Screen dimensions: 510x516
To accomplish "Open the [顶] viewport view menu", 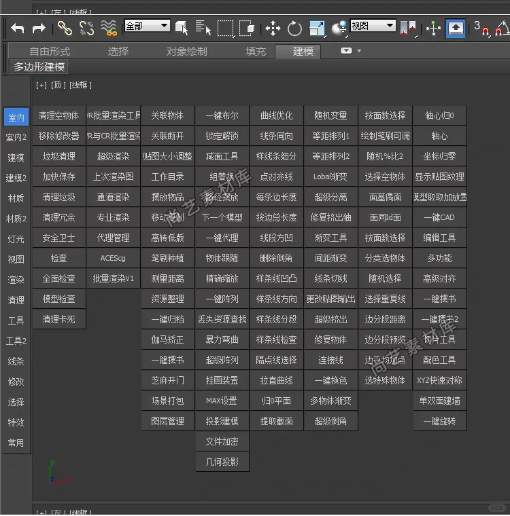I will pos(58,86).
